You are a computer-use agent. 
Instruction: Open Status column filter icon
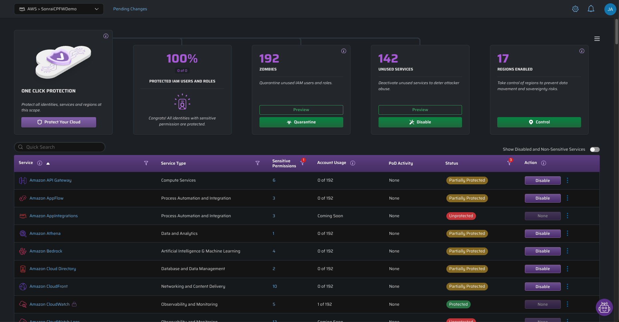point(509,163)
